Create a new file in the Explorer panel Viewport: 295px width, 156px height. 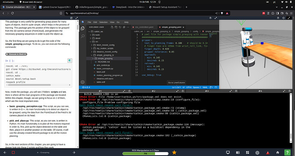tap(112, 27)
